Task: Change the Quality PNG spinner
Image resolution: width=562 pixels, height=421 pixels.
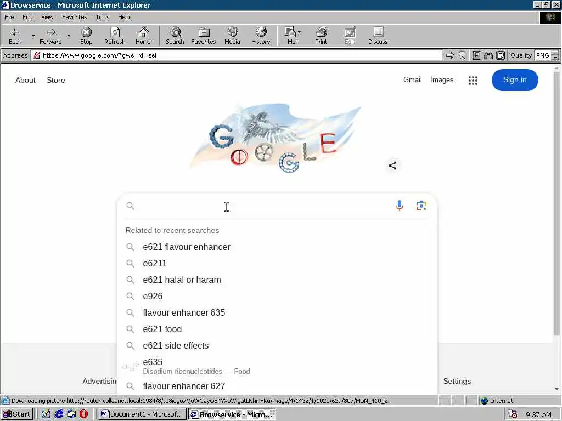Action: (555, 55)
